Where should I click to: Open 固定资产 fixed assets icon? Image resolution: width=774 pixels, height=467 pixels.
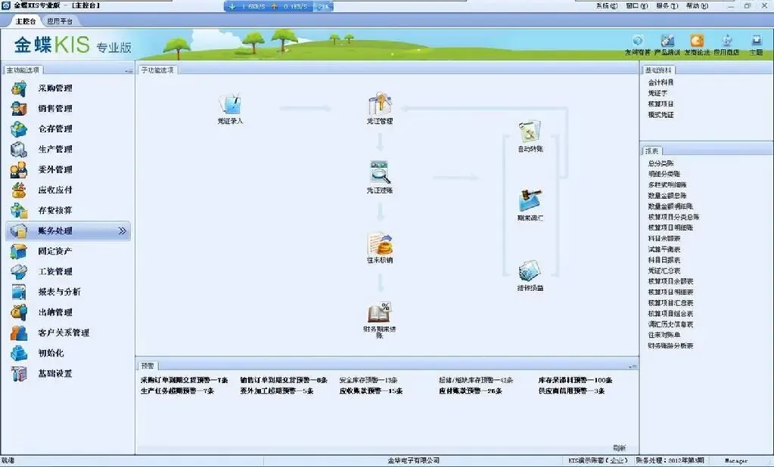pos(19,251)
